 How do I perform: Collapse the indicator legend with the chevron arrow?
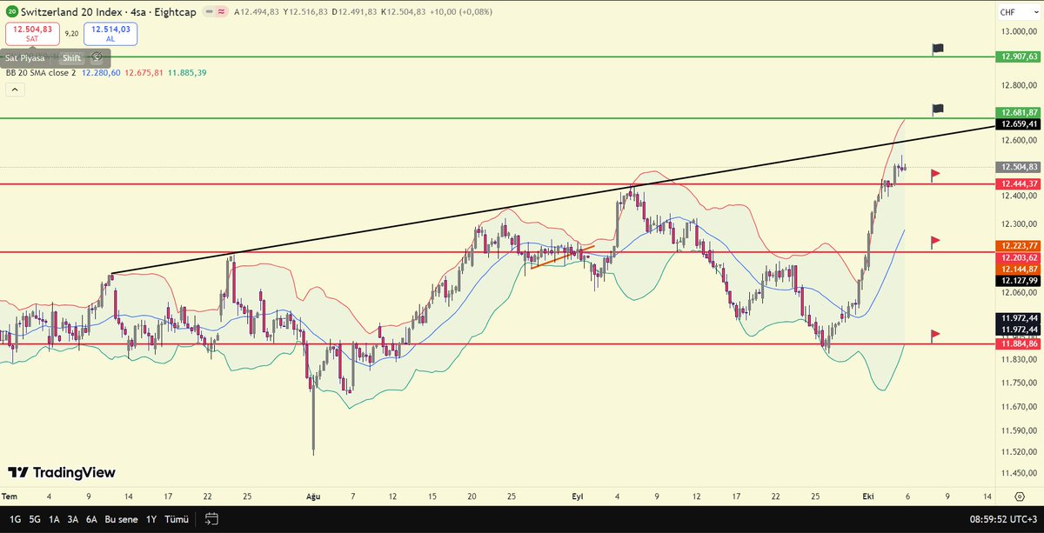(15, 91)
